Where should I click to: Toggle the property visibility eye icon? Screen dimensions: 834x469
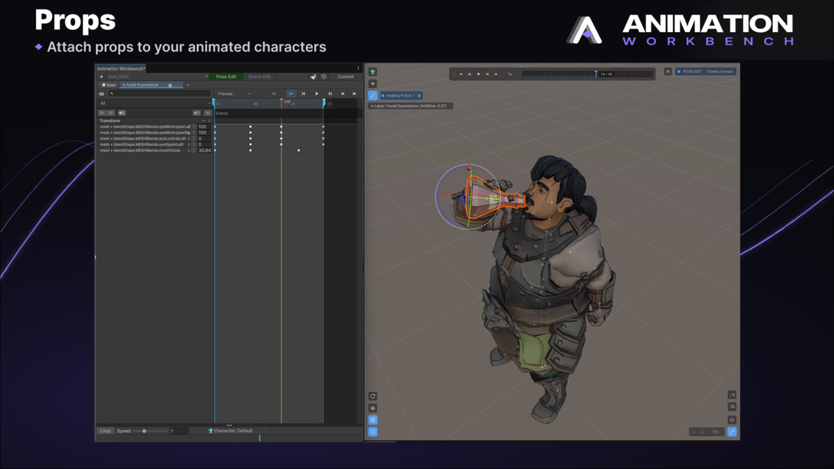(101, 93)
